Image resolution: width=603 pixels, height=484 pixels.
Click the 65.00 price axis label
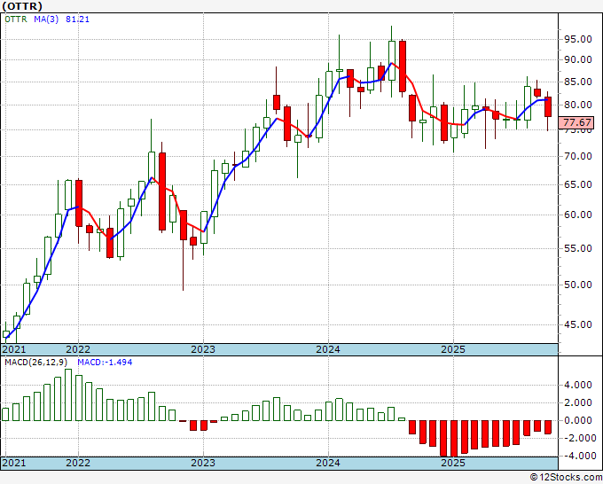(578, 184)
